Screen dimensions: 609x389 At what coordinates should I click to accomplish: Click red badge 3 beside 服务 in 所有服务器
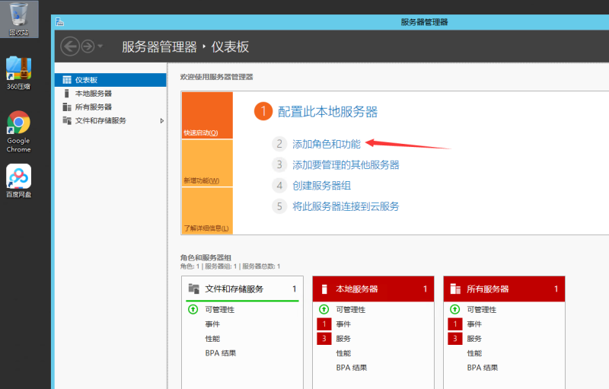(454, 339)
